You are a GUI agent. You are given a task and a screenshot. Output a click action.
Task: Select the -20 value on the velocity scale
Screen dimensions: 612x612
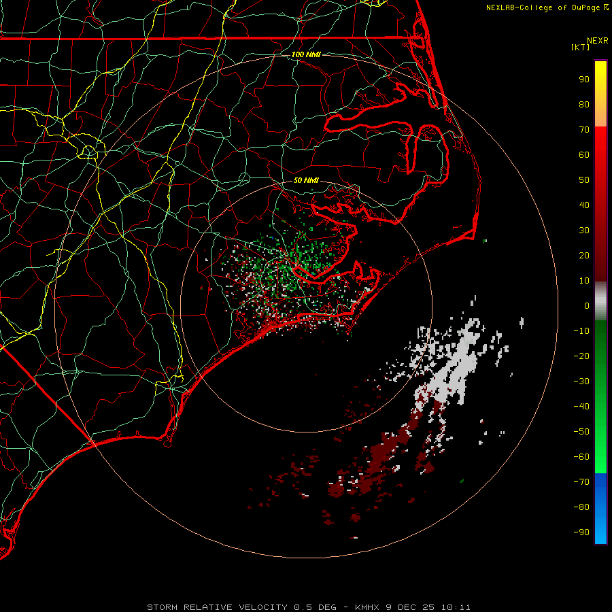pyautogui.click(x=581, y=356)
